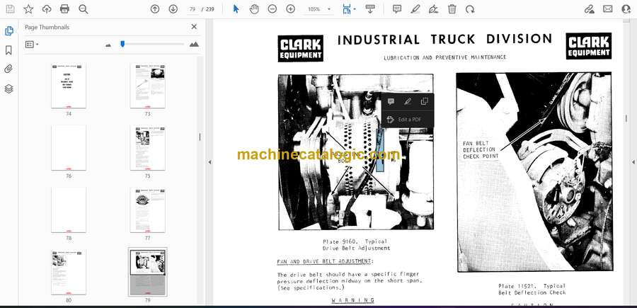Select page 76 thumbnail
Screen dimensions: 637x308
tap(68, 148)
